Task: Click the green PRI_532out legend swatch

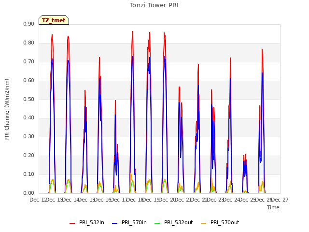Action: click(157, 223)
